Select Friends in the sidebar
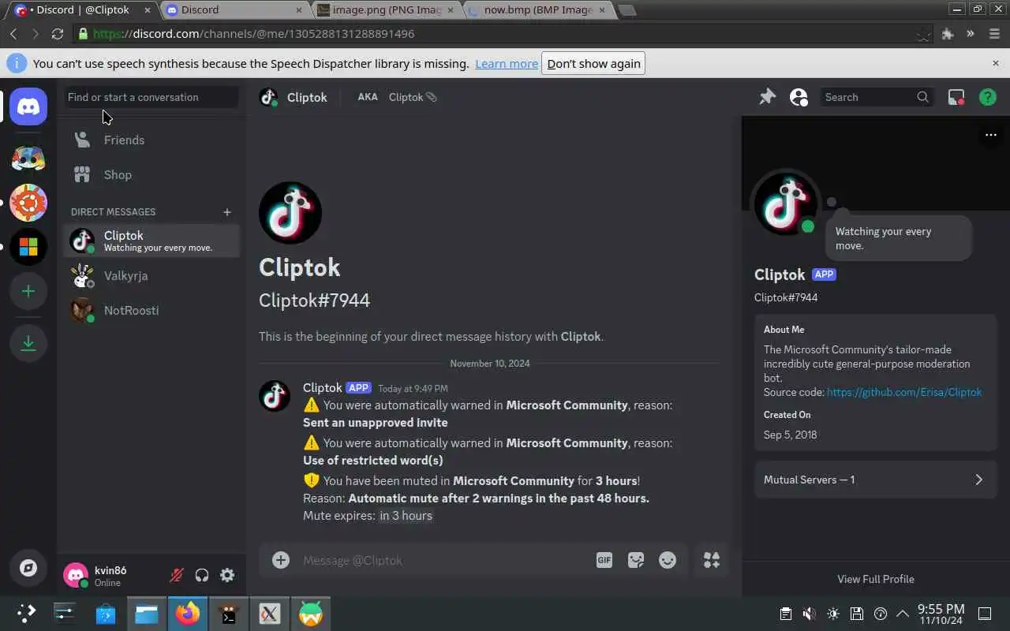The image size is (1010, 631). (151, 140)
